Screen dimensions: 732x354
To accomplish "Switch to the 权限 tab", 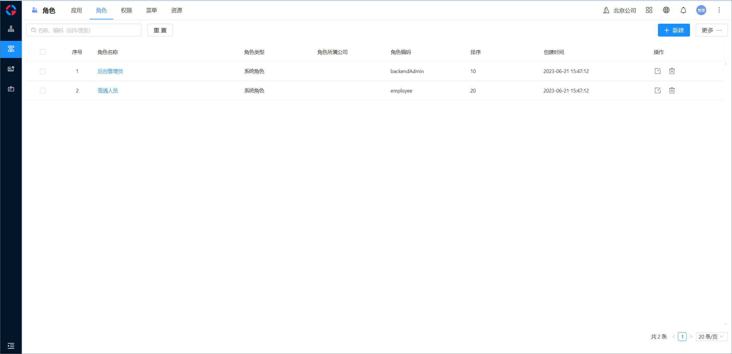I will click(x=126, y=11).
